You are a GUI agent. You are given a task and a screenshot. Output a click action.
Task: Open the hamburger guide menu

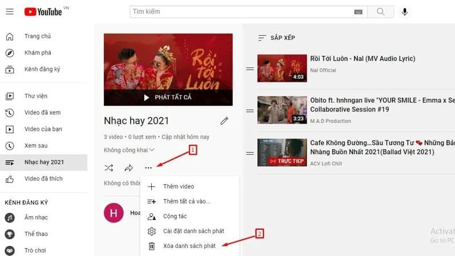click(x=10, y=11)
